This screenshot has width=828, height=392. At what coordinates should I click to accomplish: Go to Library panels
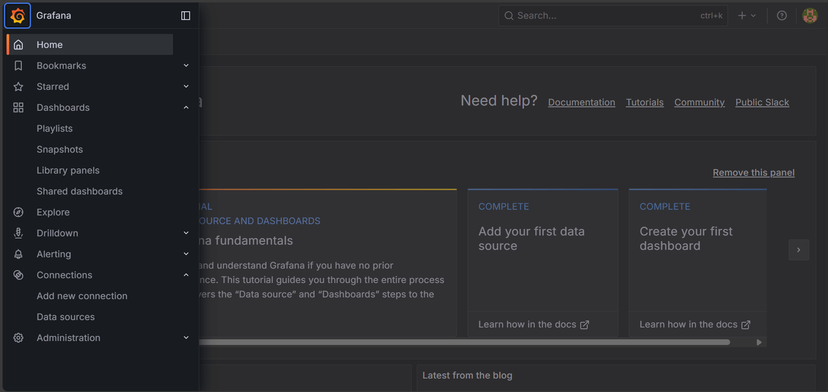point(68,171)
